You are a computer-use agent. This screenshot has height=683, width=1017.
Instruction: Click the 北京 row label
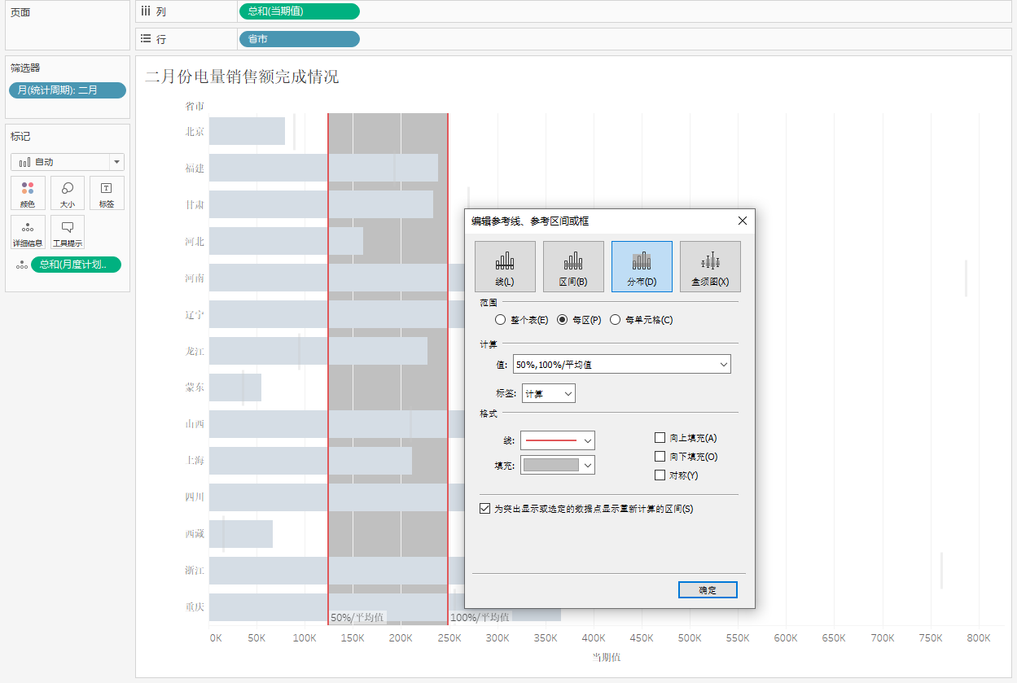(x=195, y=131)
